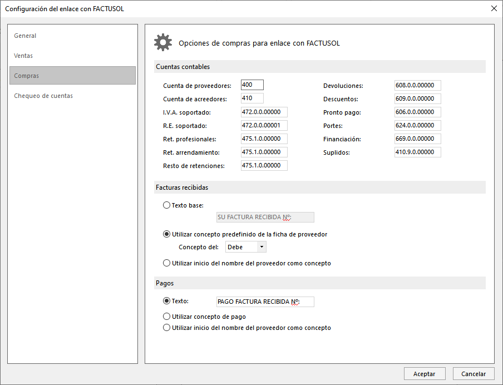Image resolution: width=503 pixels, height=385 pixels.
Task: Focus the Cuenta de proveedores field
Action: 252,85
